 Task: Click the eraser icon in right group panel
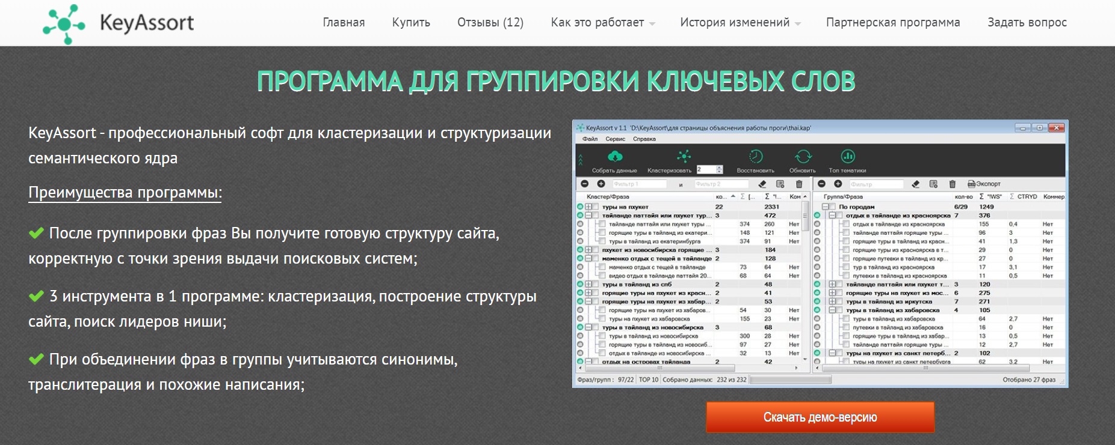pyautogui.click(x=915, y=184)
